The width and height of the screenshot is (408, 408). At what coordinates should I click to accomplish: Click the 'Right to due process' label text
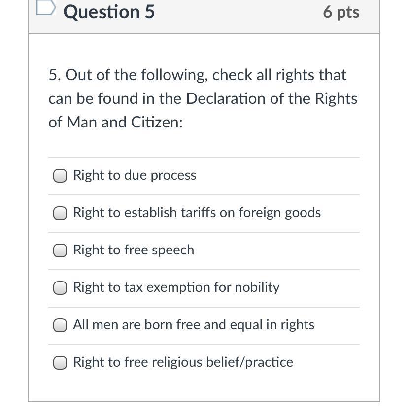point(135,175)
